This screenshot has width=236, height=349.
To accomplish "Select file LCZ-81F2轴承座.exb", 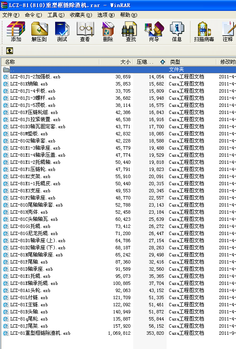I will 33,198.
